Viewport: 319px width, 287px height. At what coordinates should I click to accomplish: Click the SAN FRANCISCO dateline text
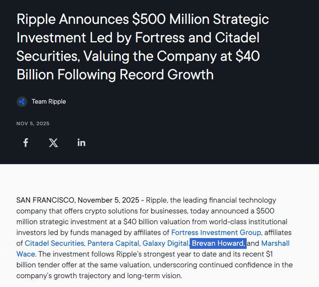click(46, 200)
